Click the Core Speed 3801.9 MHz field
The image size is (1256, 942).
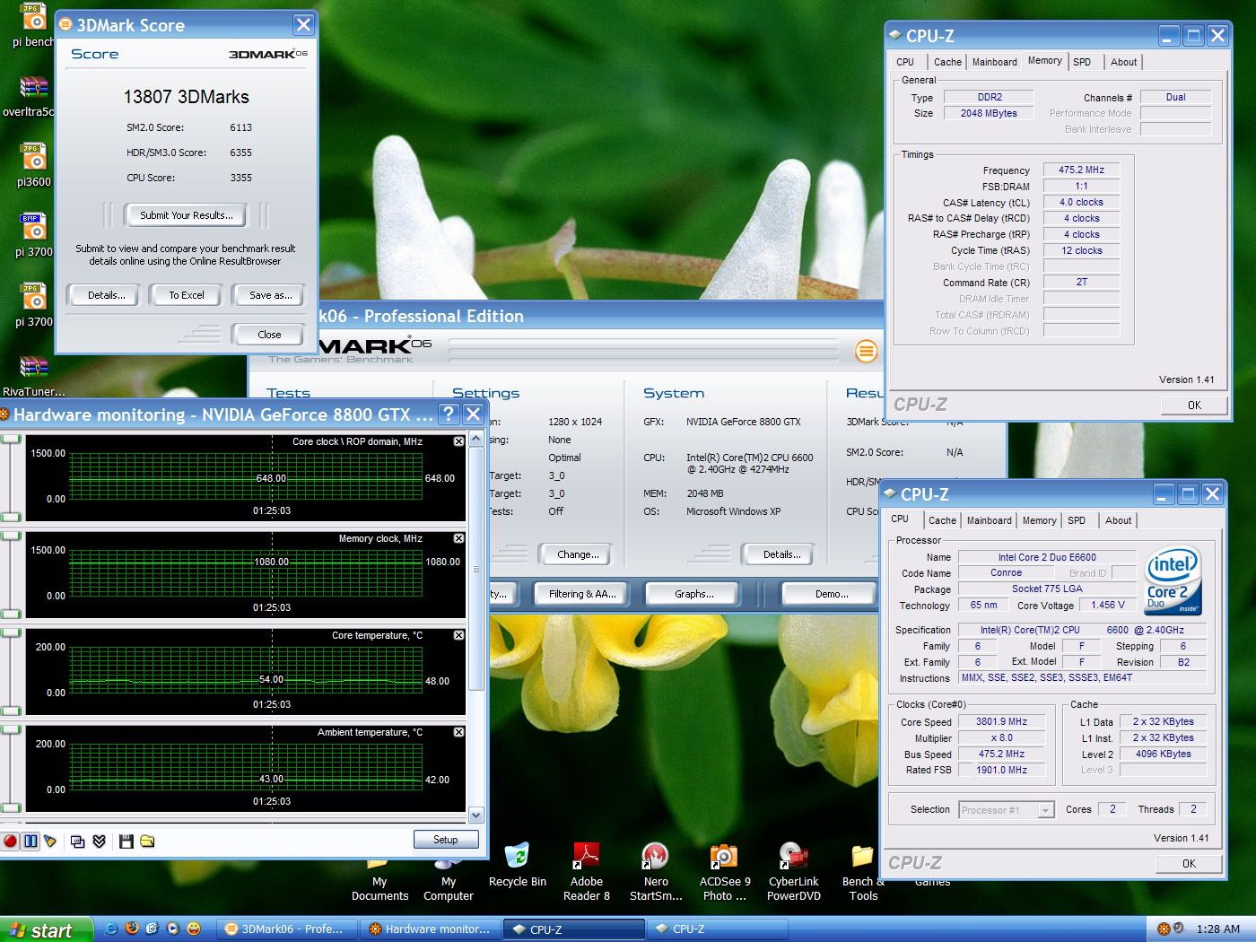click(1002, 722)
